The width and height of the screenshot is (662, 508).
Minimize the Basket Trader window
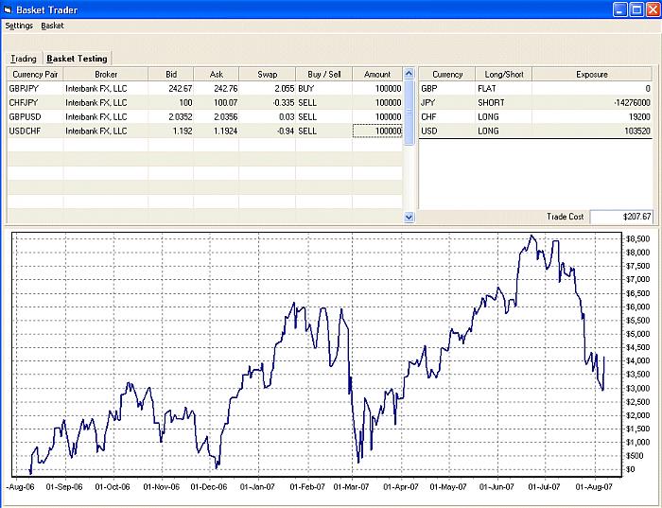click(x=620, y=9)
